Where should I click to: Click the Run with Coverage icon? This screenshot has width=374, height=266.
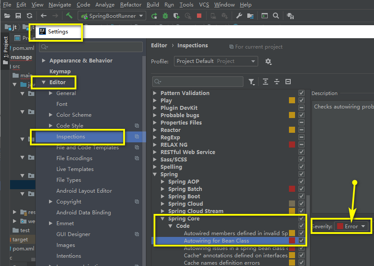(177, 16)
